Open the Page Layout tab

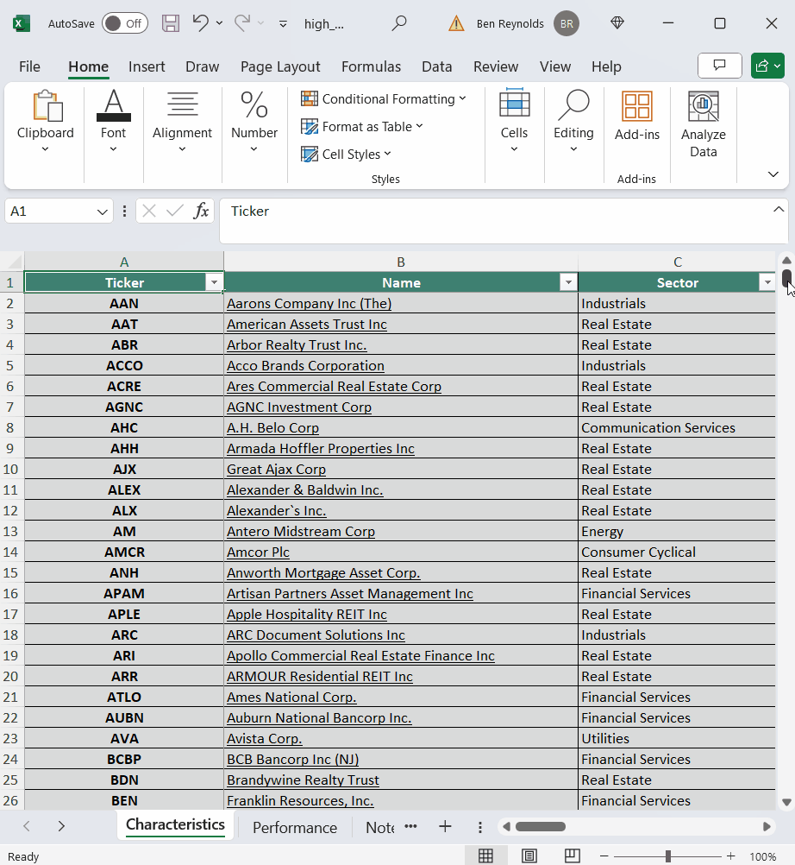280,66
